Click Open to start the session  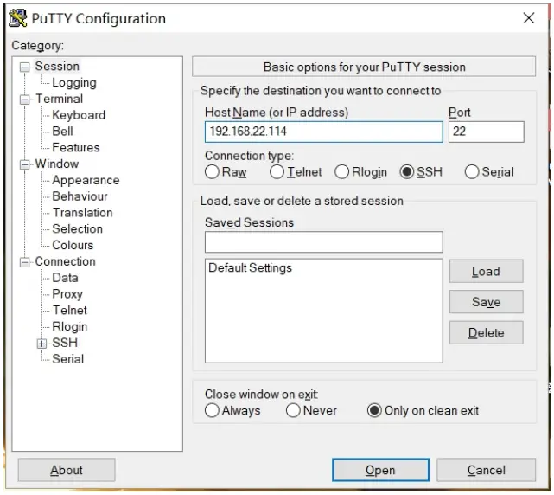point(380,470)
